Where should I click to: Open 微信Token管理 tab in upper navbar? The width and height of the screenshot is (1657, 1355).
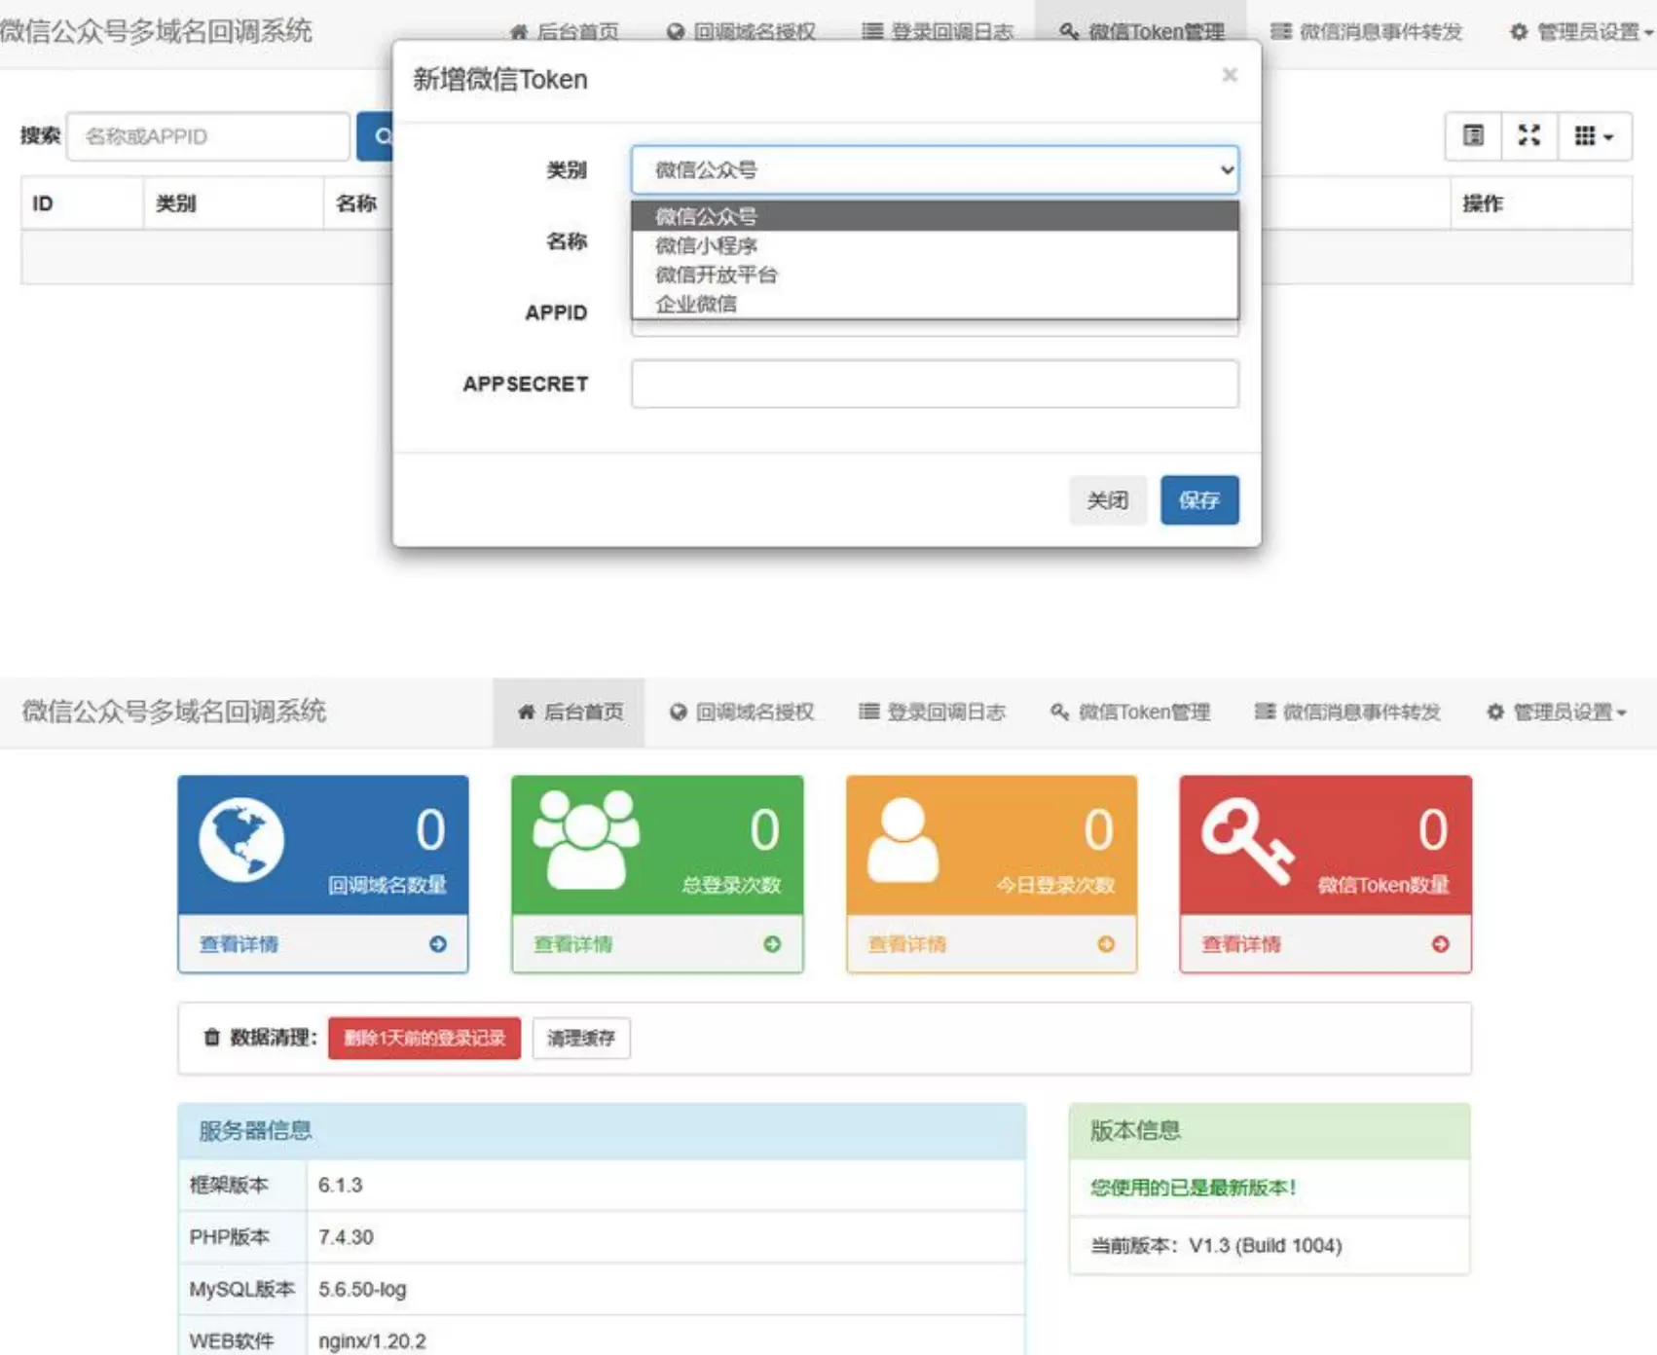point(1142,31)
